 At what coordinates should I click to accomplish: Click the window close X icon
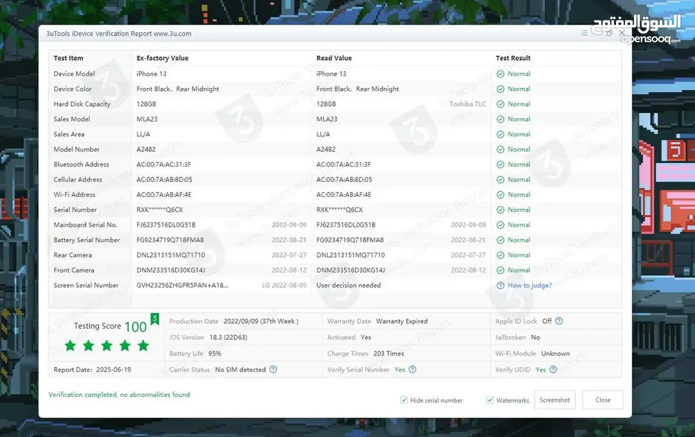tap(622, 33)
